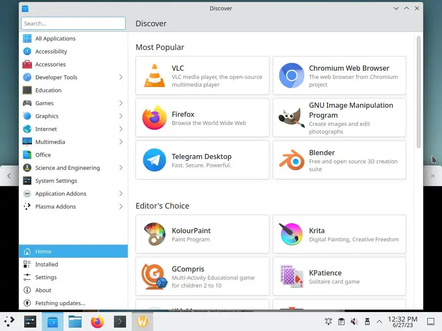
Task: Click the Krita brush icon
Action: [x=291, y=234]
